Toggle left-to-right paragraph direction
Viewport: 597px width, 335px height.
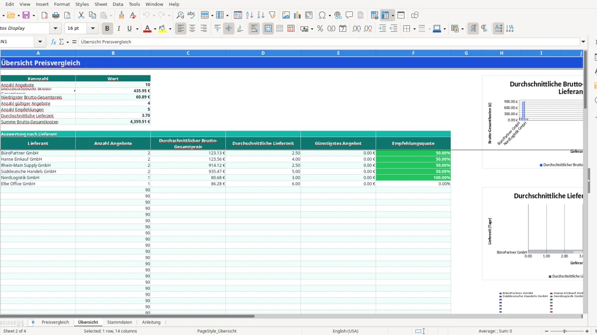(x=473, y=29)
